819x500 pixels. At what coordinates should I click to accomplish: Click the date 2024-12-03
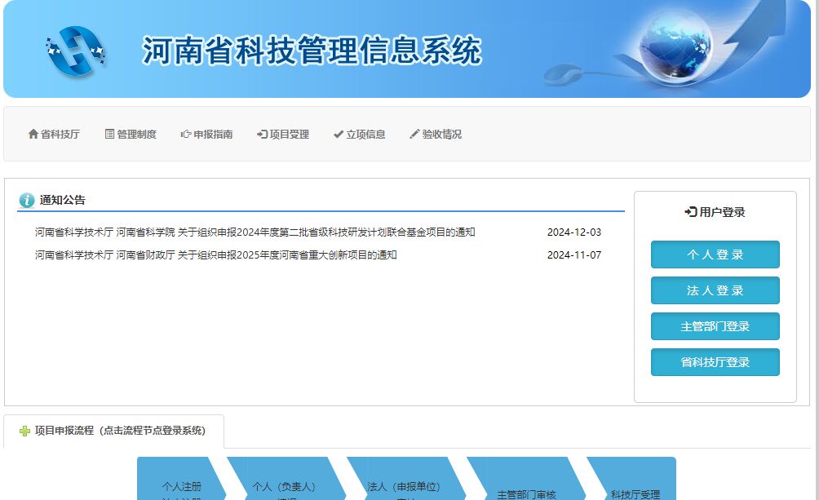[574, 232]
